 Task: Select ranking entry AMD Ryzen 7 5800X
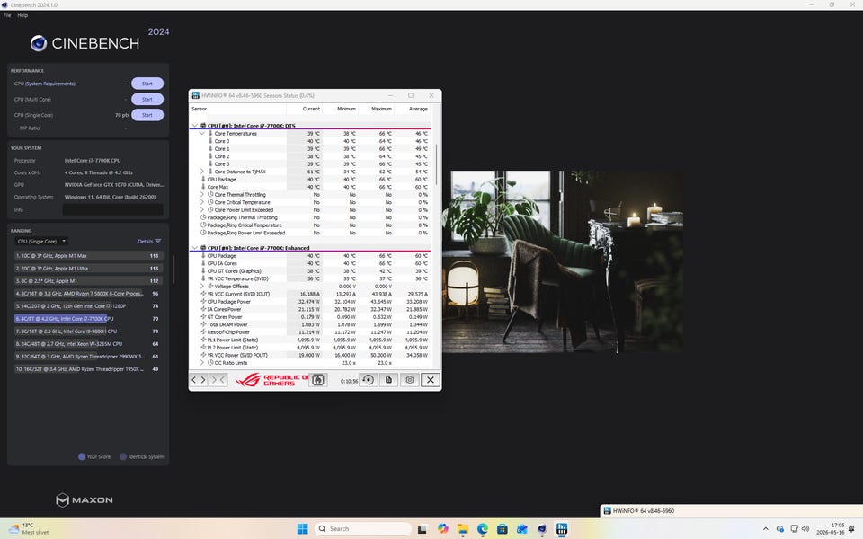coord(89,293)
